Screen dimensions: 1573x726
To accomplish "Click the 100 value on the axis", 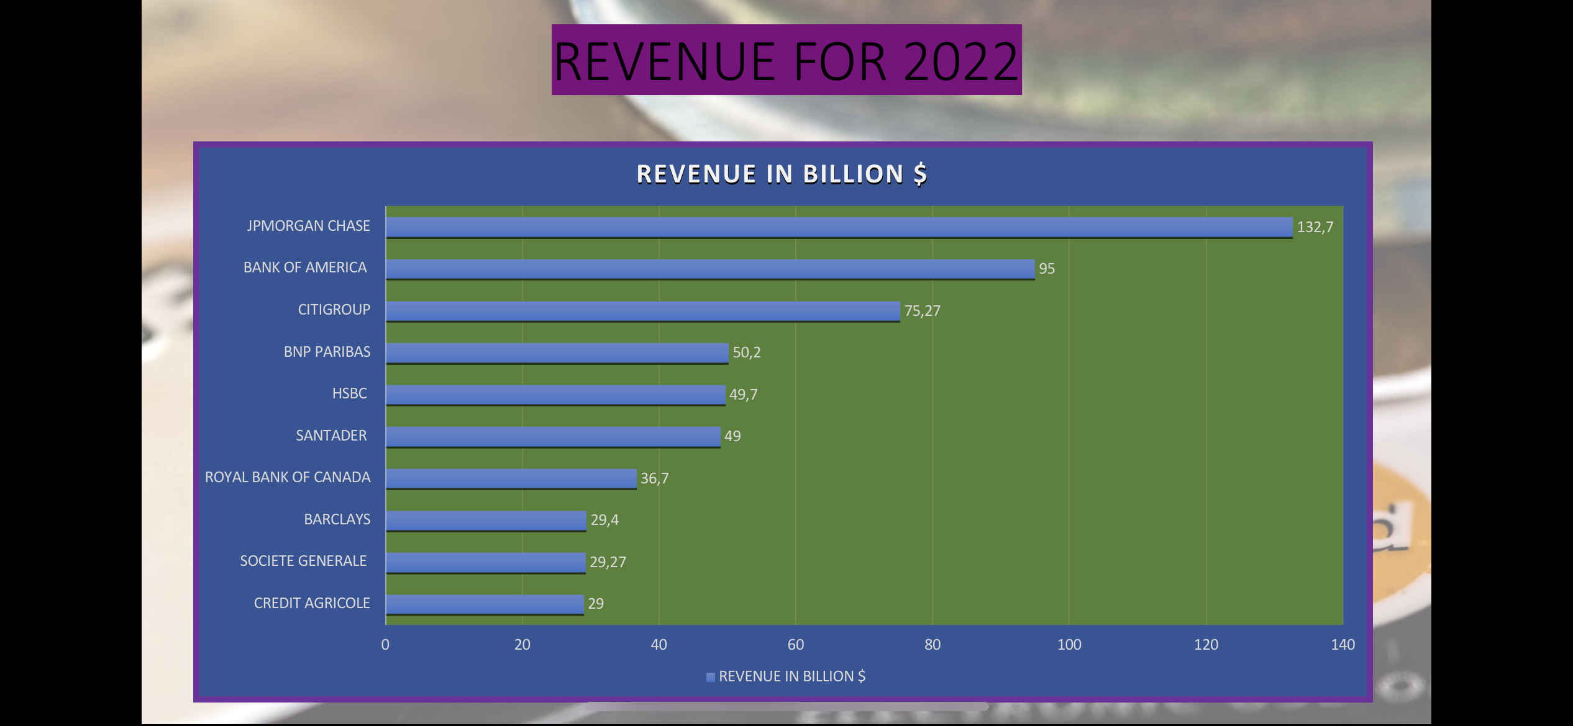I will click(x=1069, y=645).
